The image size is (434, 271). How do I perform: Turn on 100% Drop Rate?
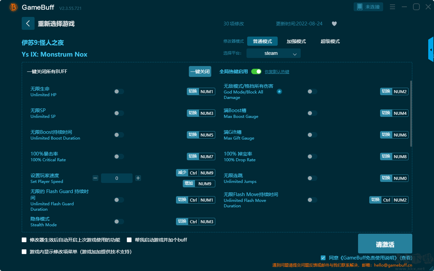point(312,157)
